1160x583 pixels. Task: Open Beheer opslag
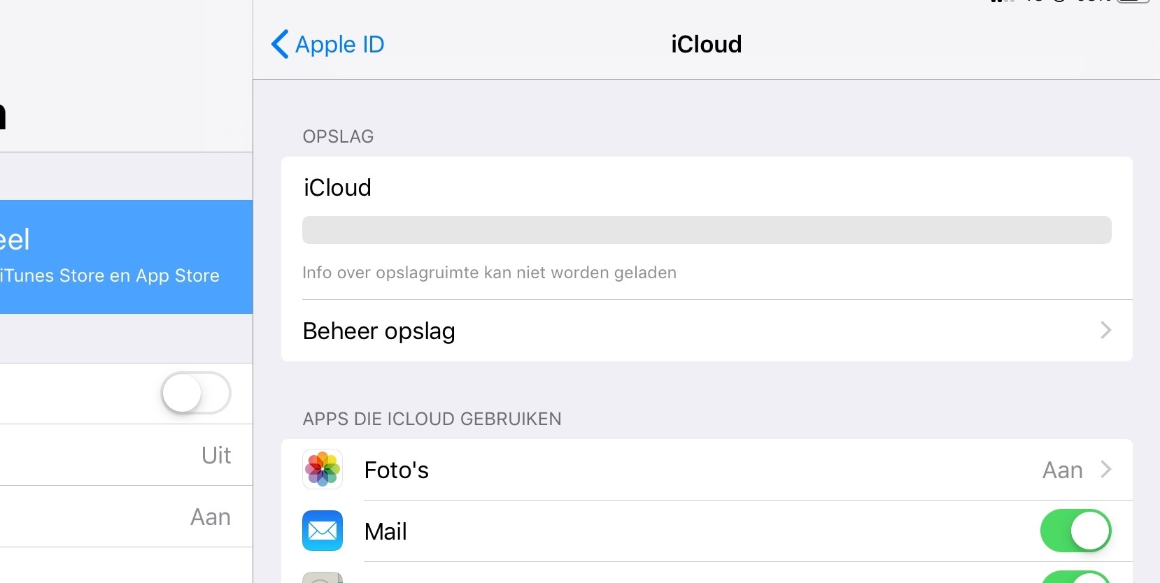pos(707,331)
